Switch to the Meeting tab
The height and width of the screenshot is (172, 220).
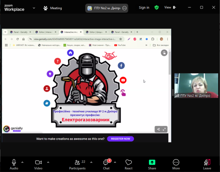point(53,8)
